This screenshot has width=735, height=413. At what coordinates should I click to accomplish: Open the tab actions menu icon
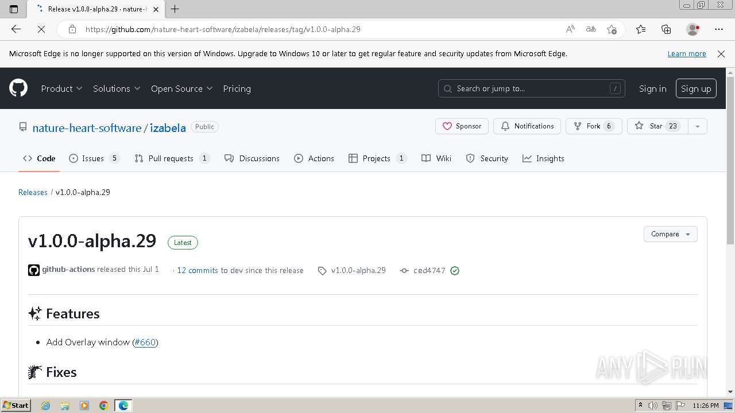pos(14,9)
